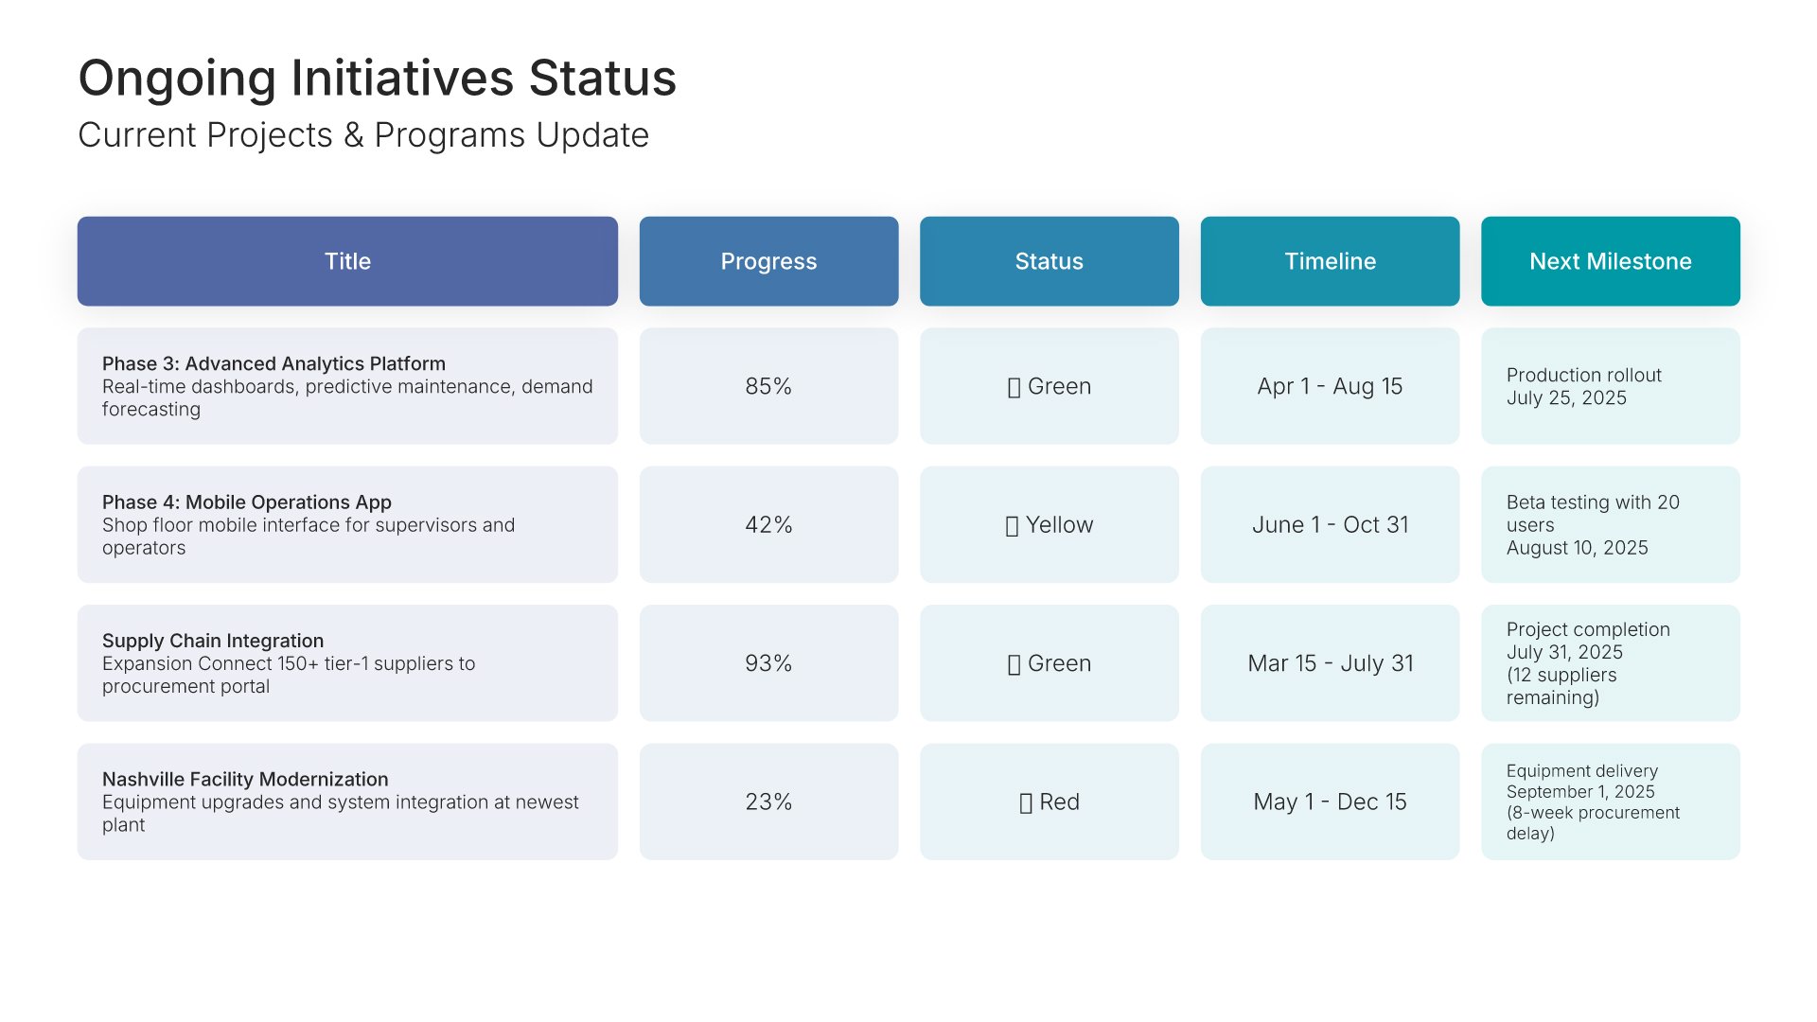Click the Supply Chain Integration title cell

(347, 663)
